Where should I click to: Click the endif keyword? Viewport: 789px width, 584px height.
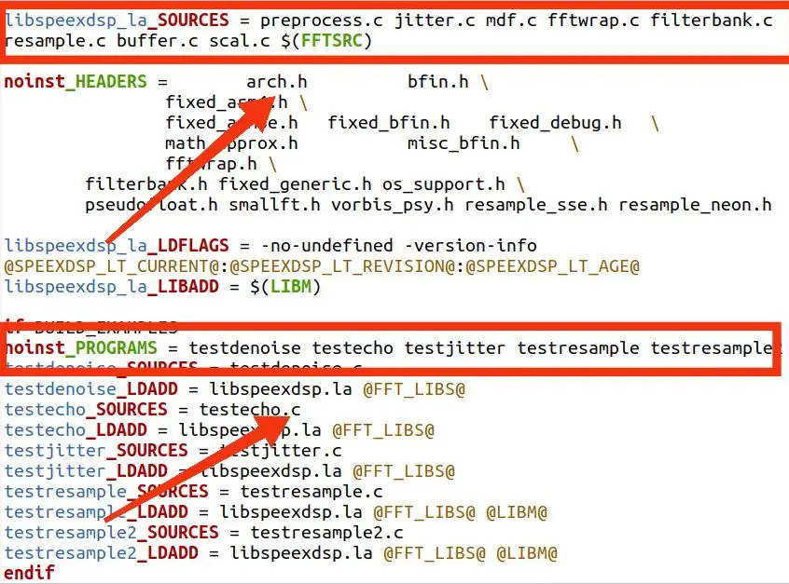pos(29,573)
